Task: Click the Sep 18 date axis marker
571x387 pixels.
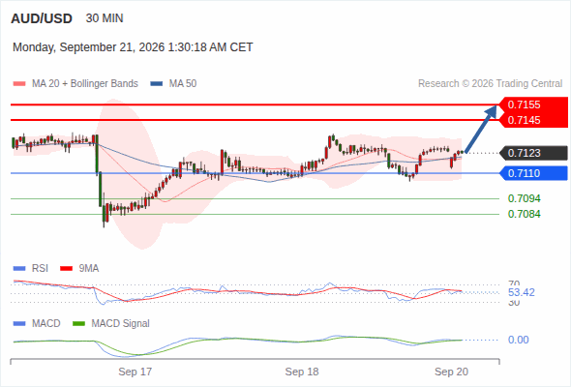Action: click(302, 372)
